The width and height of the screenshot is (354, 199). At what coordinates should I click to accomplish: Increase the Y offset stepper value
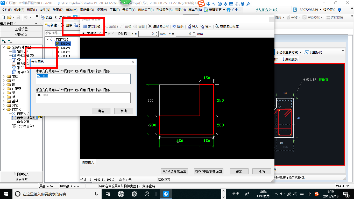pyautogui.click(x=194, y=33)
